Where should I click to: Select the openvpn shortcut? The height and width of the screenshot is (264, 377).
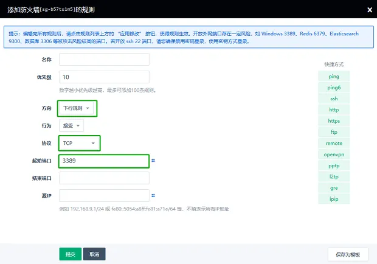coord(334,155)
